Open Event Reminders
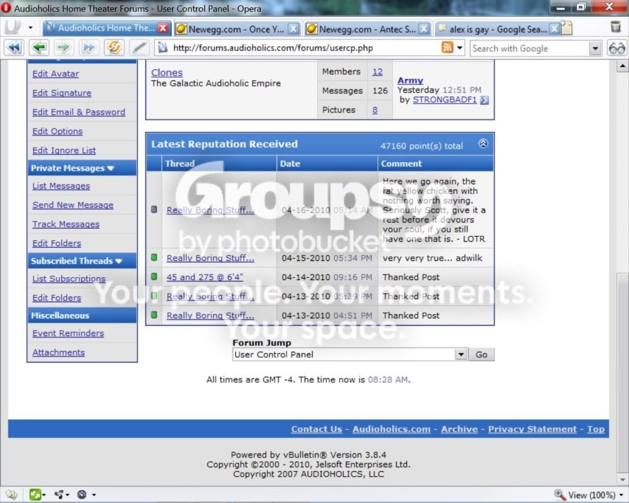Image resolution: width=629 pixels, height=503 pixels. click(x=68, y=333)
